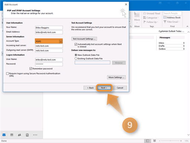The image size is (190, 143).
Task: Open the Calendar view in Outlook navigation bar
Action: point(12,135)
